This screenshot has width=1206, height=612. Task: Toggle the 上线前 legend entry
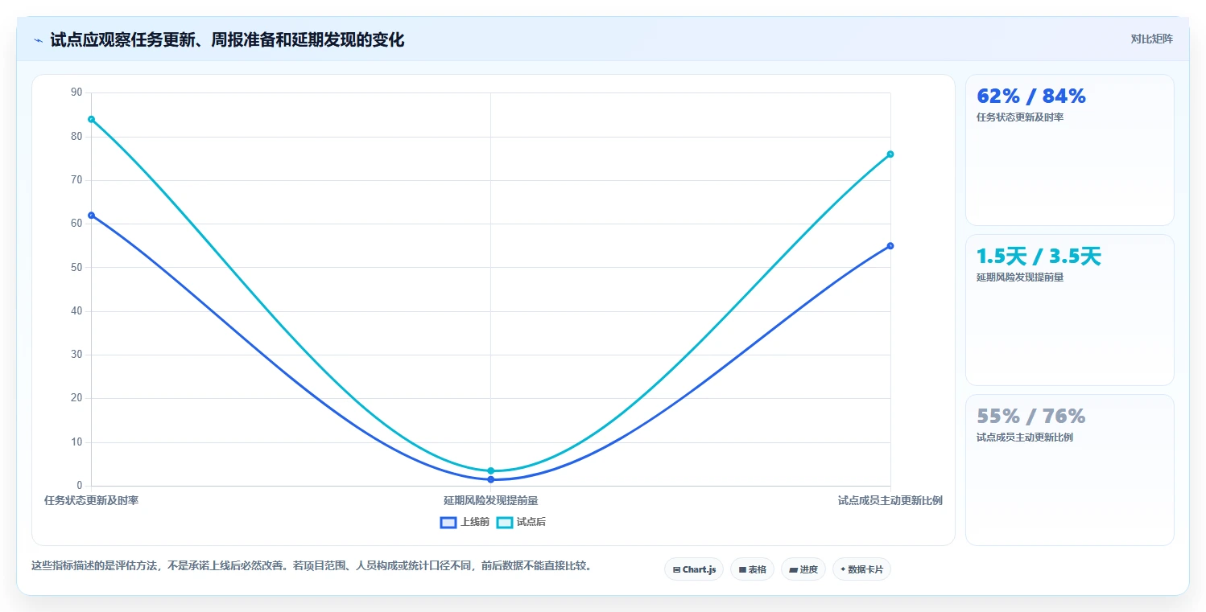tap(465, 522)
